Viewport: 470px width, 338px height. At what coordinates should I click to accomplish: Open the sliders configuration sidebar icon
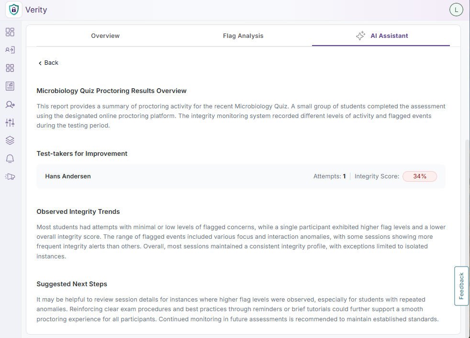click(x=10, y=122)
